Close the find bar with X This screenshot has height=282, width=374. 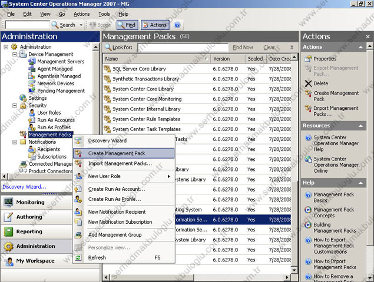tap(292, 48)
